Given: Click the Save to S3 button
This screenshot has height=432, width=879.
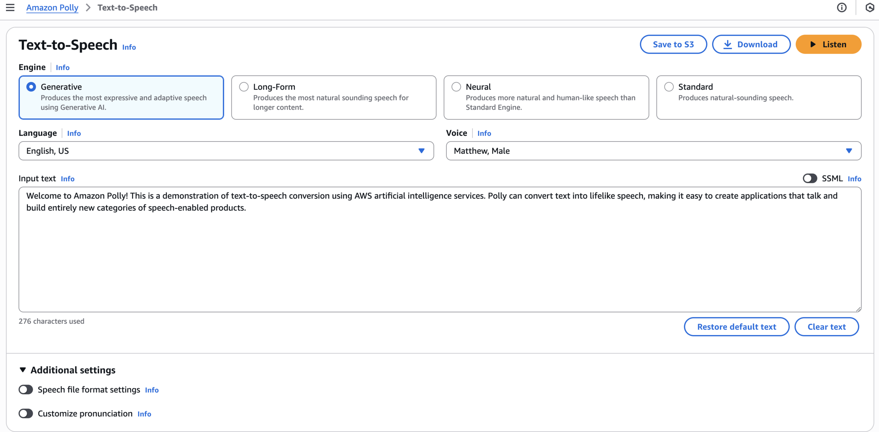Looking at the screenshot, I should coord(673,44).
